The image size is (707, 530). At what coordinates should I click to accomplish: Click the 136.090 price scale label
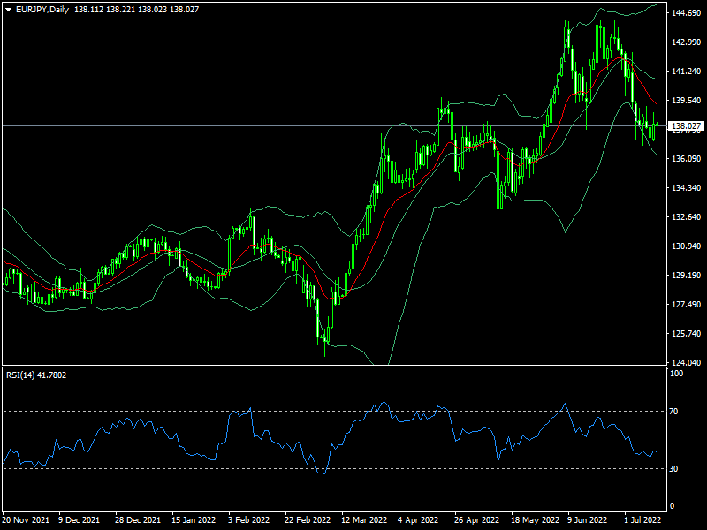point(687,159)
